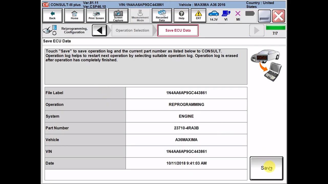Click the ERT warning icon

pos(198,16)
